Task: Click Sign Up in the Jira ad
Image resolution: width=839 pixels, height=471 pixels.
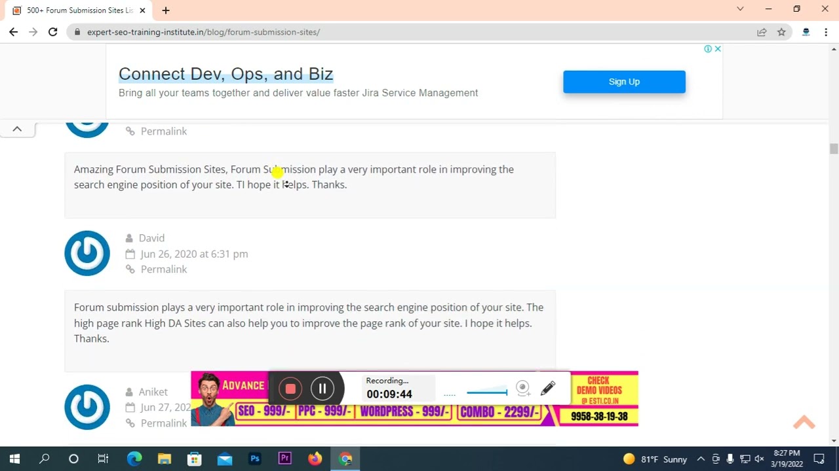Action: (x=624, y=82)
